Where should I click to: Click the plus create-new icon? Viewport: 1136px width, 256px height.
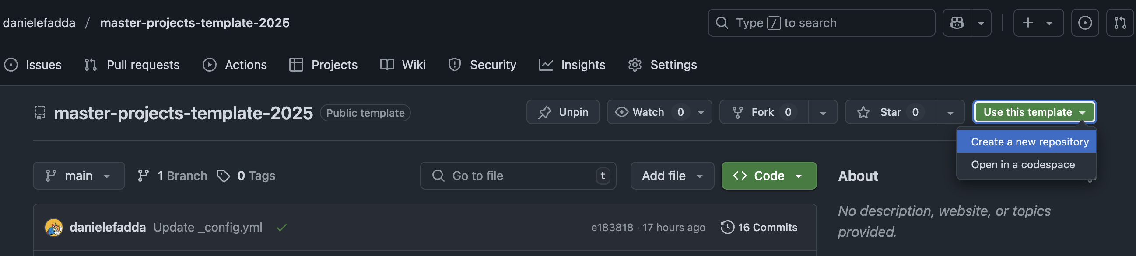pyautogui.click(x=1028, y=23)
